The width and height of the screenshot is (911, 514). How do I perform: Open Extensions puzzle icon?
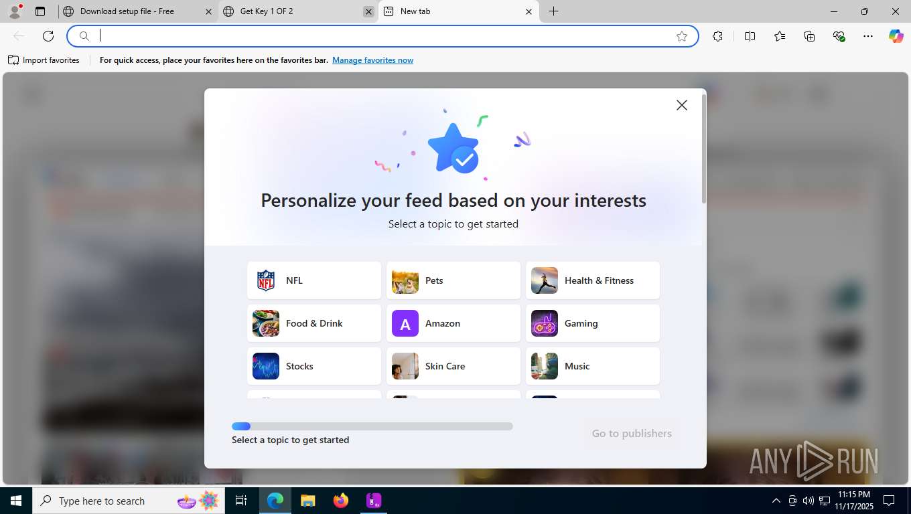click(x=717, y=36)
